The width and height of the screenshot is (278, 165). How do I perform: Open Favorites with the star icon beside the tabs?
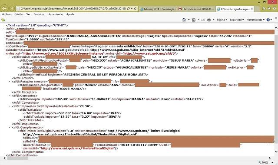point(269,8)
